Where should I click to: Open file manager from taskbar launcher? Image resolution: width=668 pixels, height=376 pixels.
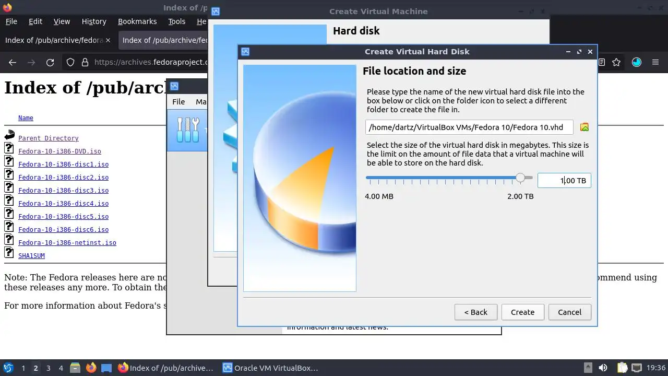[x=75, y=368]
